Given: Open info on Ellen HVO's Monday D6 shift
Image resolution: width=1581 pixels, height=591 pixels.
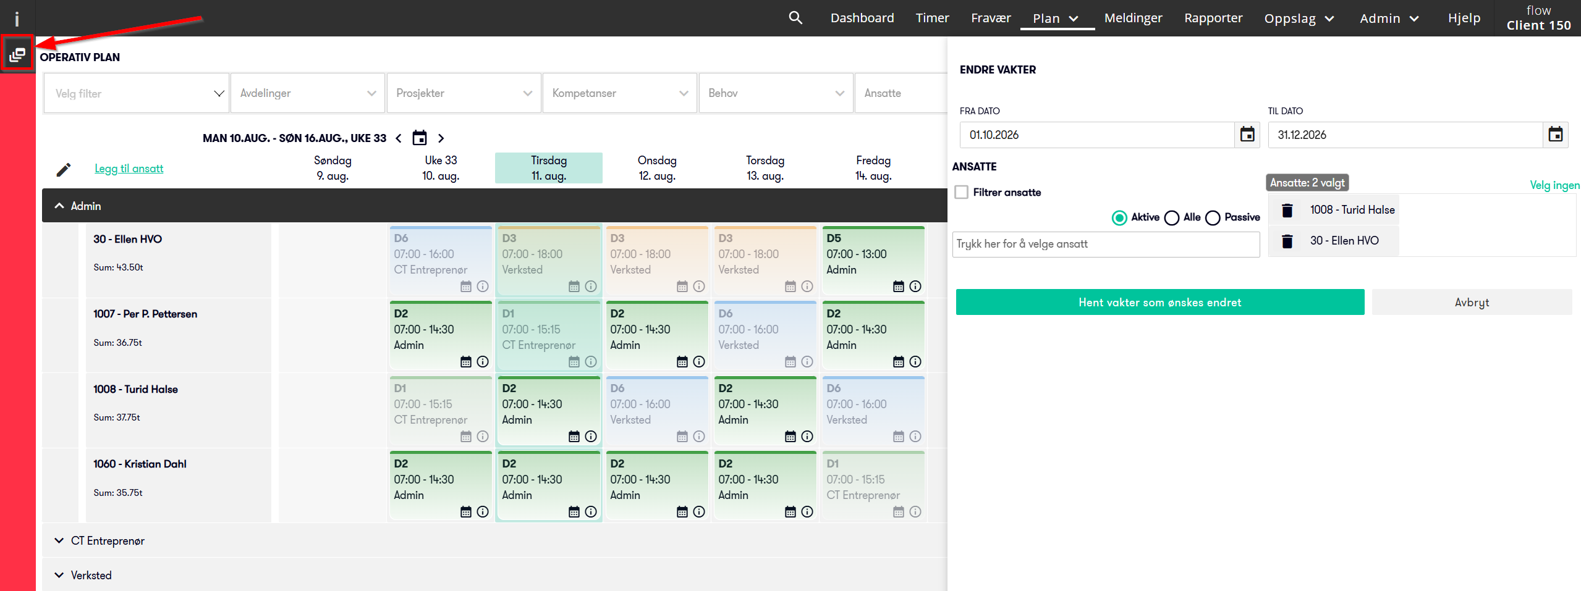Looking at the screenshot, I should pos(483,287).
